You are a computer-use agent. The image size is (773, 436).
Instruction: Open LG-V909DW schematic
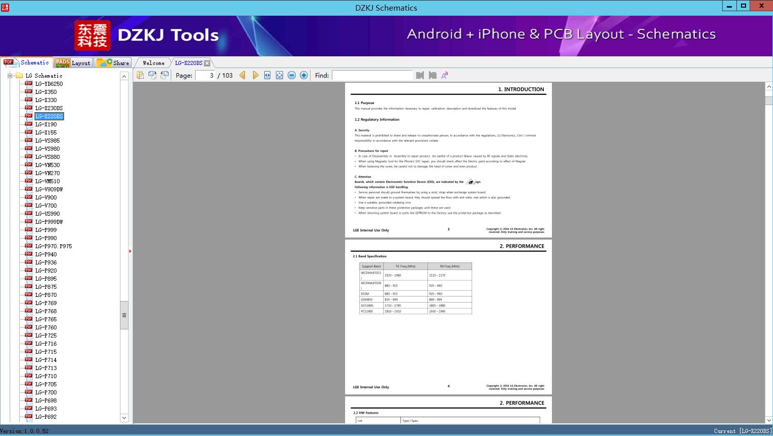pos(49,189)
